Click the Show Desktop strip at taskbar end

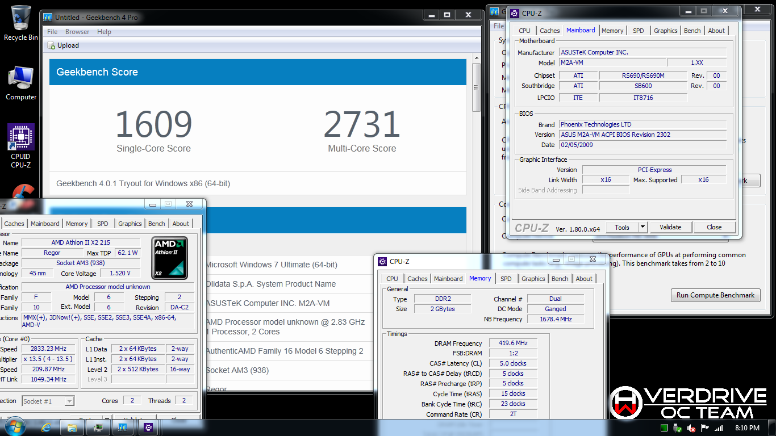point(772,428)
